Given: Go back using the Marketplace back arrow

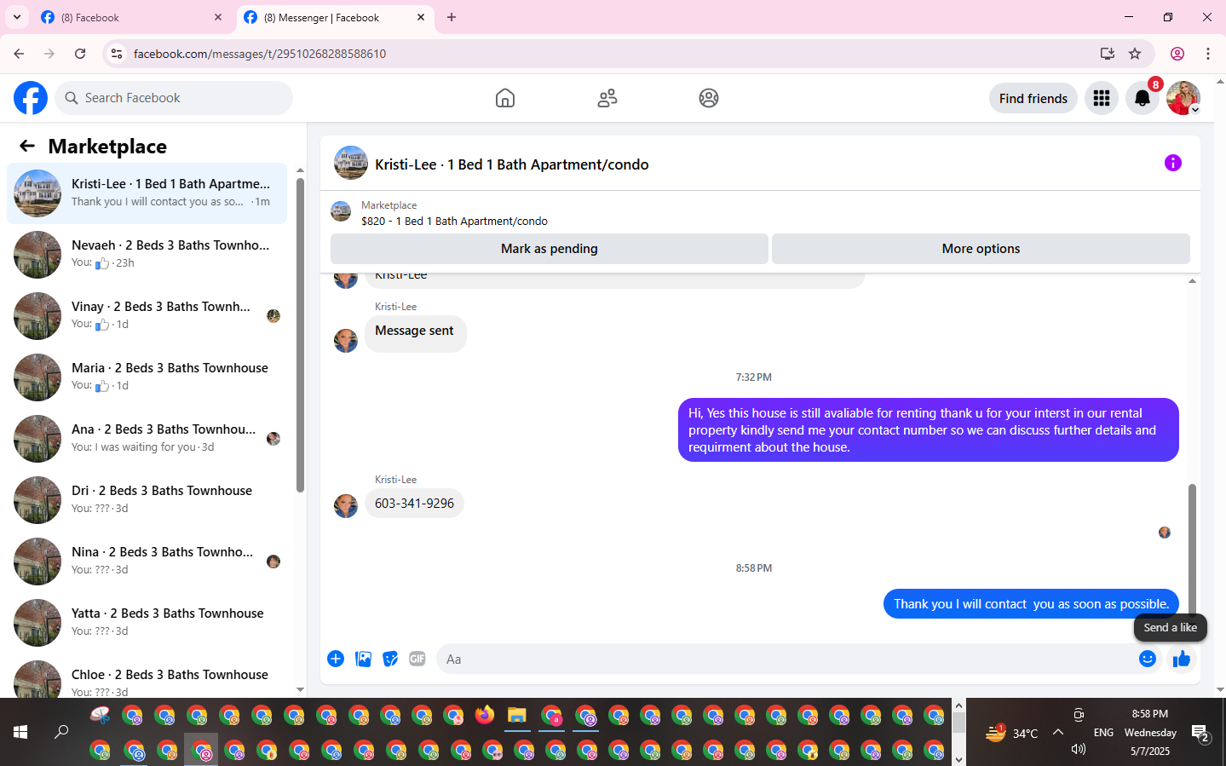Looking at the screenshot, I should click(x=27, y=146).
